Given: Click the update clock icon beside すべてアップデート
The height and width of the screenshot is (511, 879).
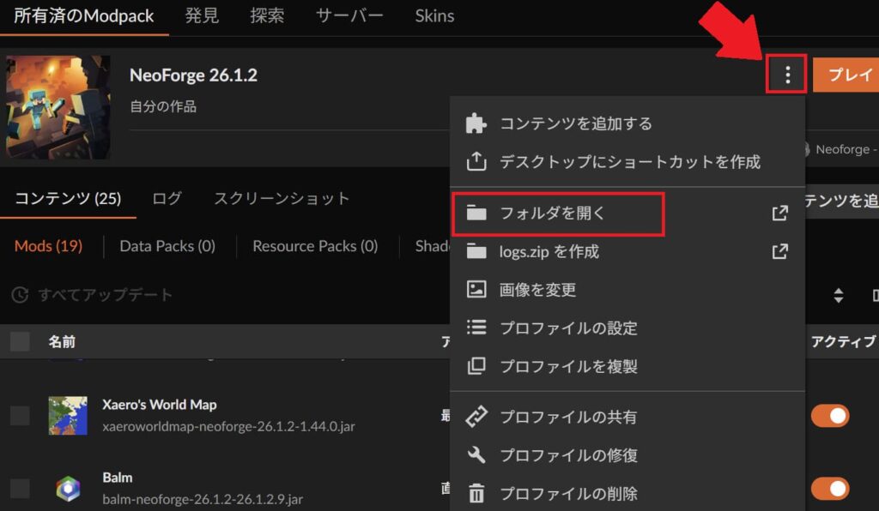Looking at the screenshot, I should (20, 294).
